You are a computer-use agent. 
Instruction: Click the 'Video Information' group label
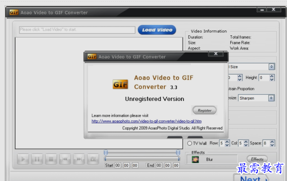[x=209, y=31]
